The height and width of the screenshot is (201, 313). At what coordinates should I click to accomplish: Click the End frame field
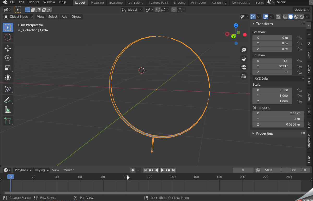click(298, 170)
